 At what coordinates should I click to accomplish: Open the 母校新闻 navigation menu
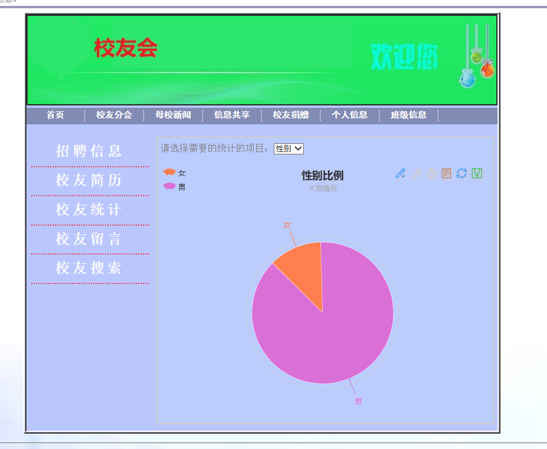click(x=172, y=115)
